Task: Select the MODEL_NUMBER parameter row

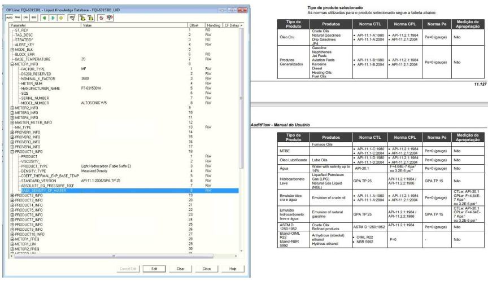Action: pos(124,103)
